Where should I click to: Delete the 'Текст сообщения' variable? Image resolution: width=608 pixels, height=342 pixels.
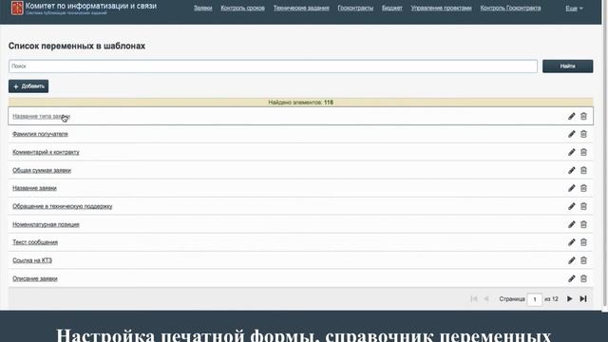(x=583, y=242)
